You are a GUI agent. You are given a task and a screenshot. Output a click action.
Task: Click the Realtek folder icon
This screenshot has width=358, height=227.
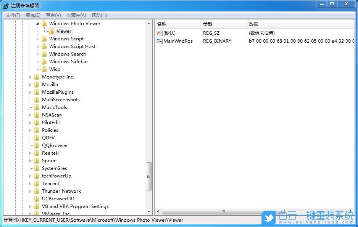37,153
